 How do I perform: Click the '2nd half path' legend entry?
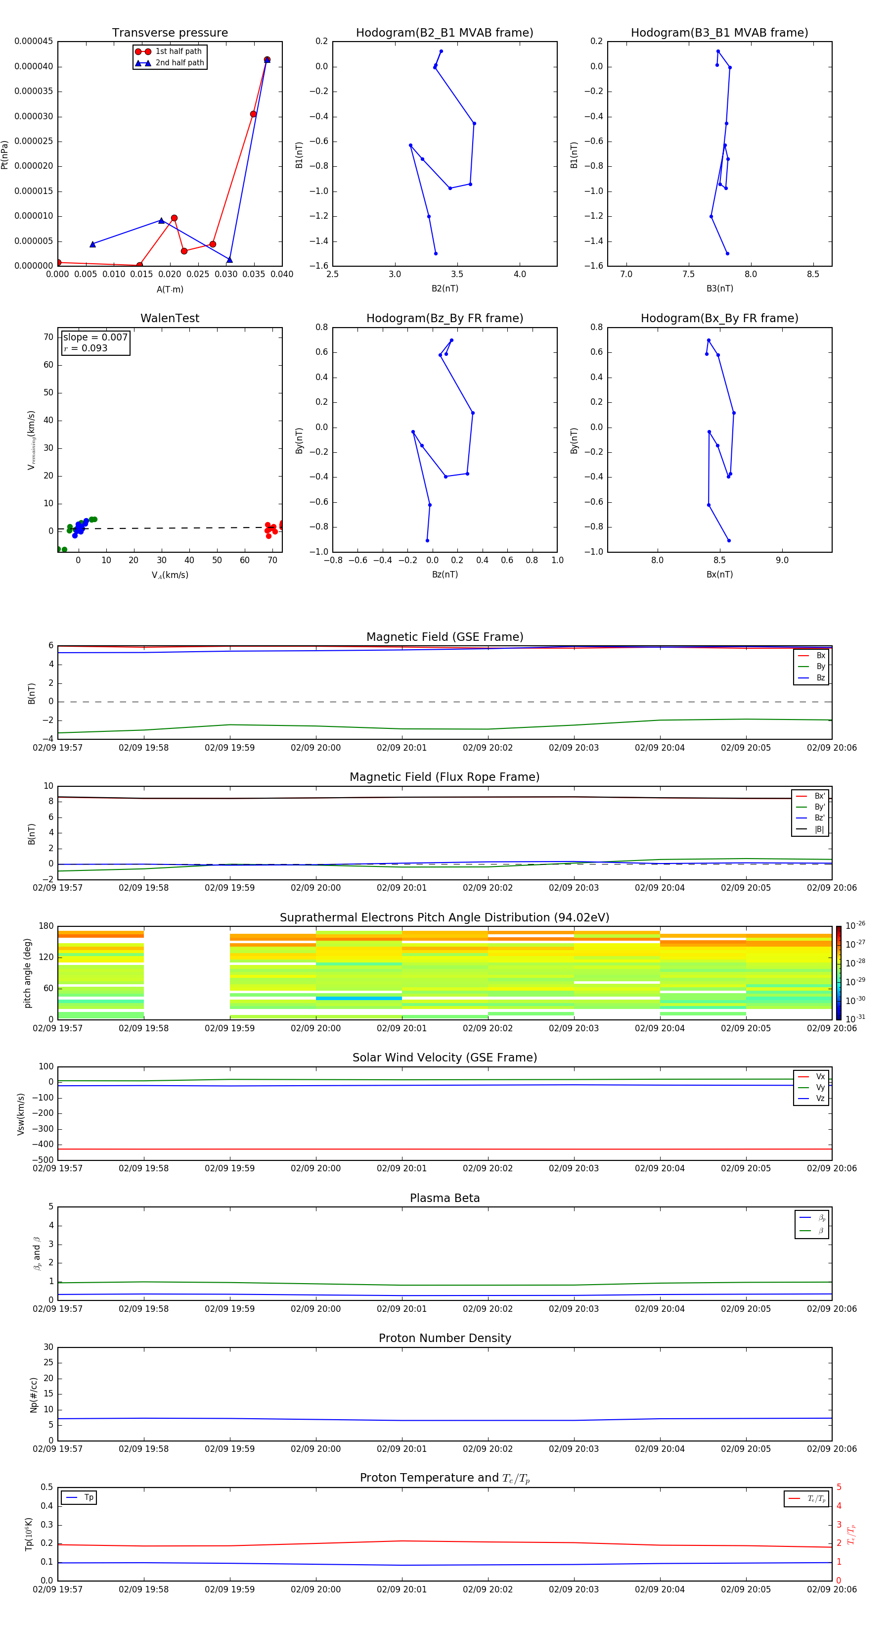pos(169,63)
